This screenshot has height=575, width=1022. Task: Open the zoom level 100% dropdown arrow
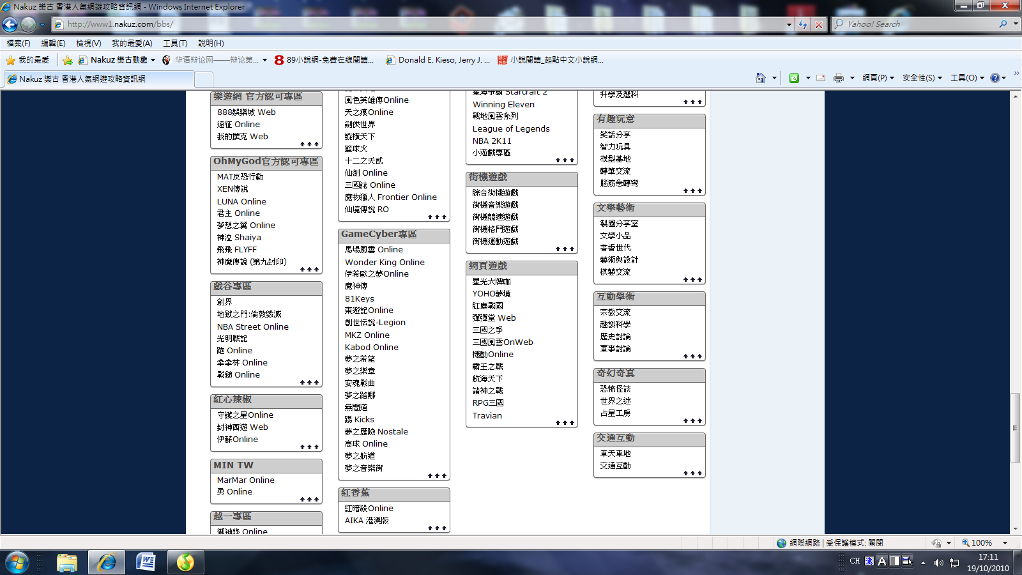tap(1005, 543)
